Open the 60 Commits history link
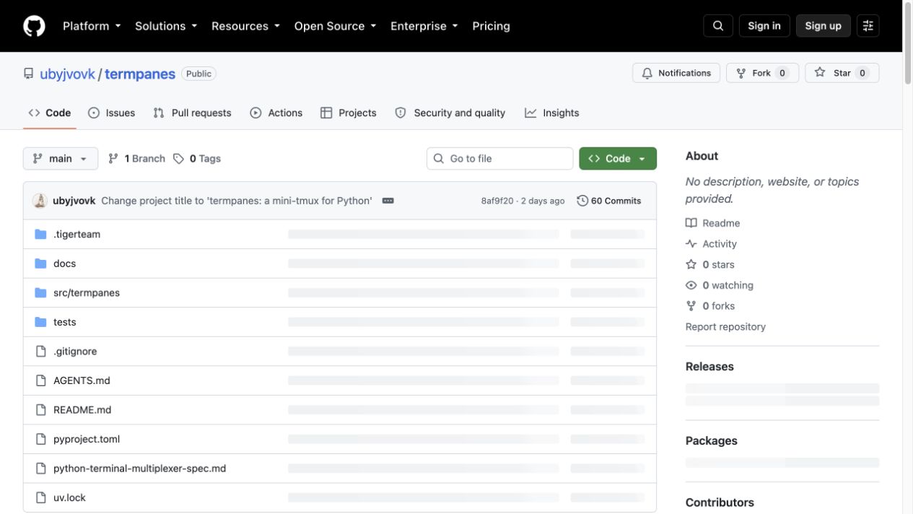This screenshot has height=514, width=913. point(609,201)
